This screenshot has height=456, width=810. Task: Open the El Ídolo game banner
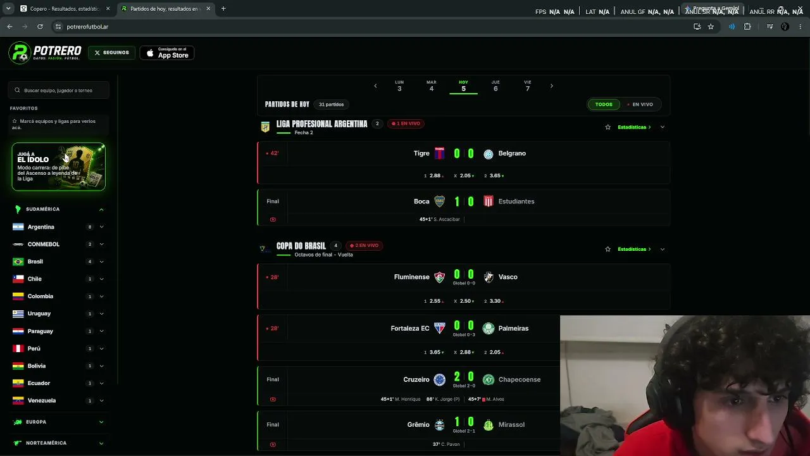coord(58,167)
